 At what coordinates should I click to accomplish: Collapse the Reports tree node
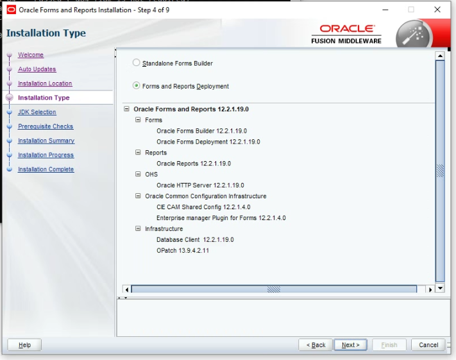138,152
